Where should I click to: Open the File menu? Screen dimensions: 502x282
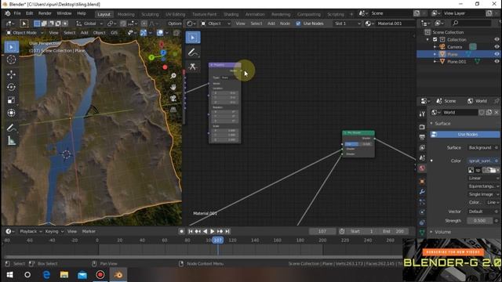point(17,13)
